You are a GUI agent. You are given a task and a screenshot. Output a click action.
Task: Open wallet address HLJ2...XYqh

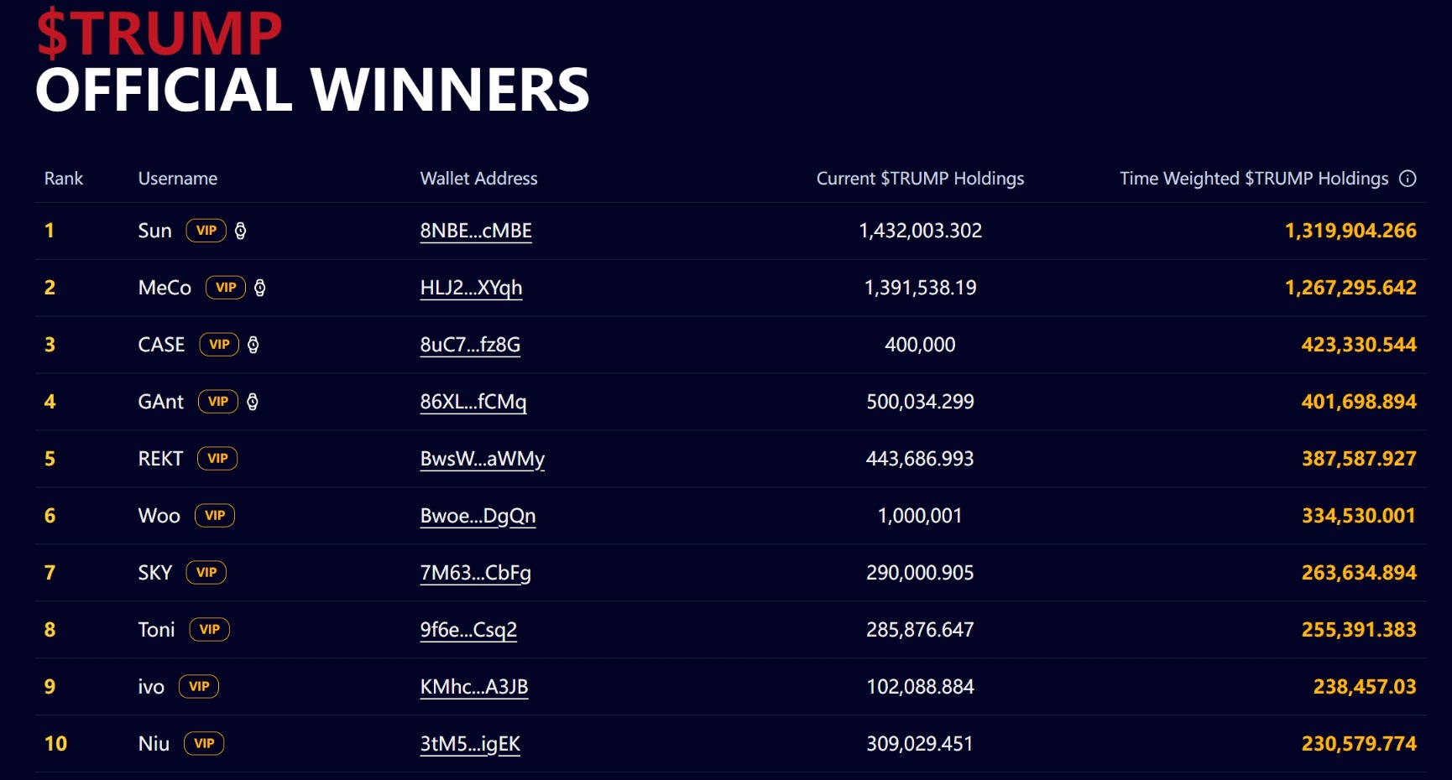(471, 288)
